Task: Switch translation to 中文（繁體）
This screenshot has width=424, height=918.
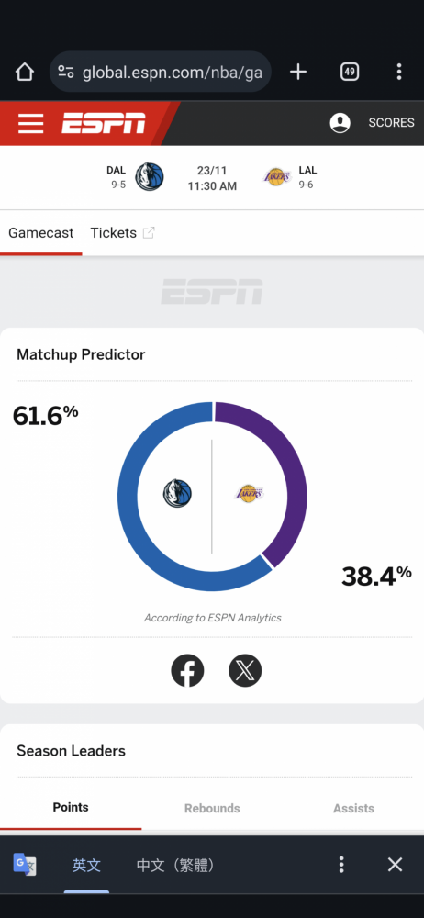Action: 175,866
